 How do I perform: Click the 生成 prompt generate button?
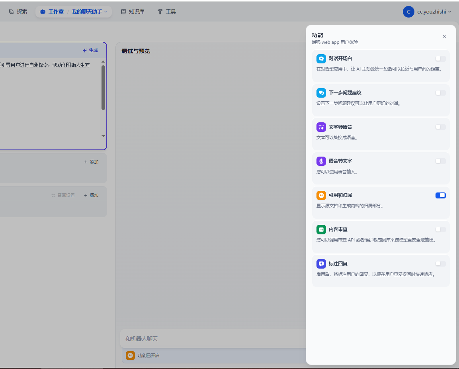pyautogui.click(x=90, y=51)
